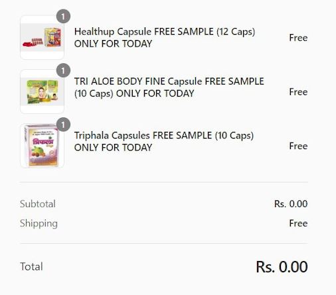Viewport: 336px width, 295px height.
Task: Click the Subtotal amount Rs. 0.00
Action: (x=291, y=204)
